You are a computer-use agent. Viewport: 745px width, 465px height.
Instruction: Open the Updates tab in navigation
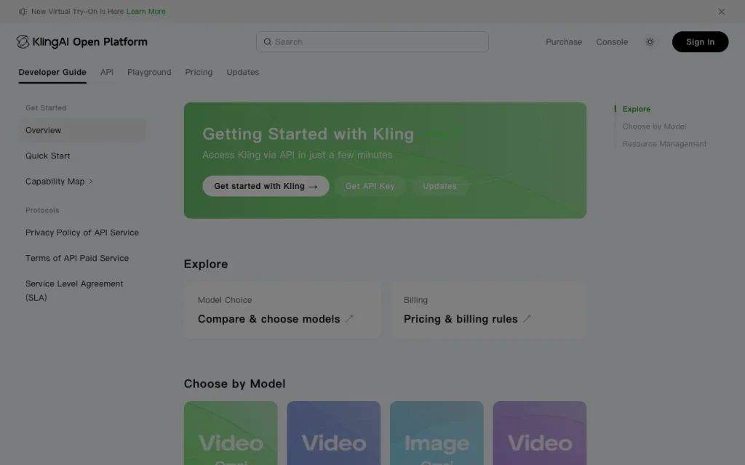[243, 72]
